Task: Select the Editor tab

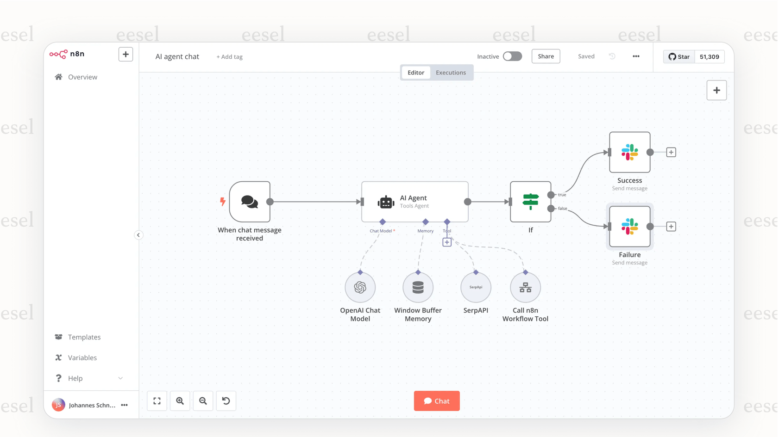Action: point(415,72)
